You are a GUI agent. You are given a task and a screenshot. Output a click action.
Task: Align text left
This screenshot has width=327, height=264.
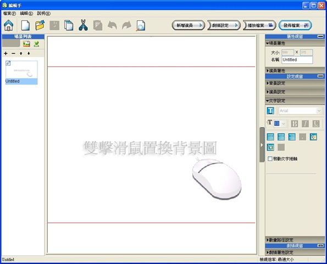click(270, 137)
